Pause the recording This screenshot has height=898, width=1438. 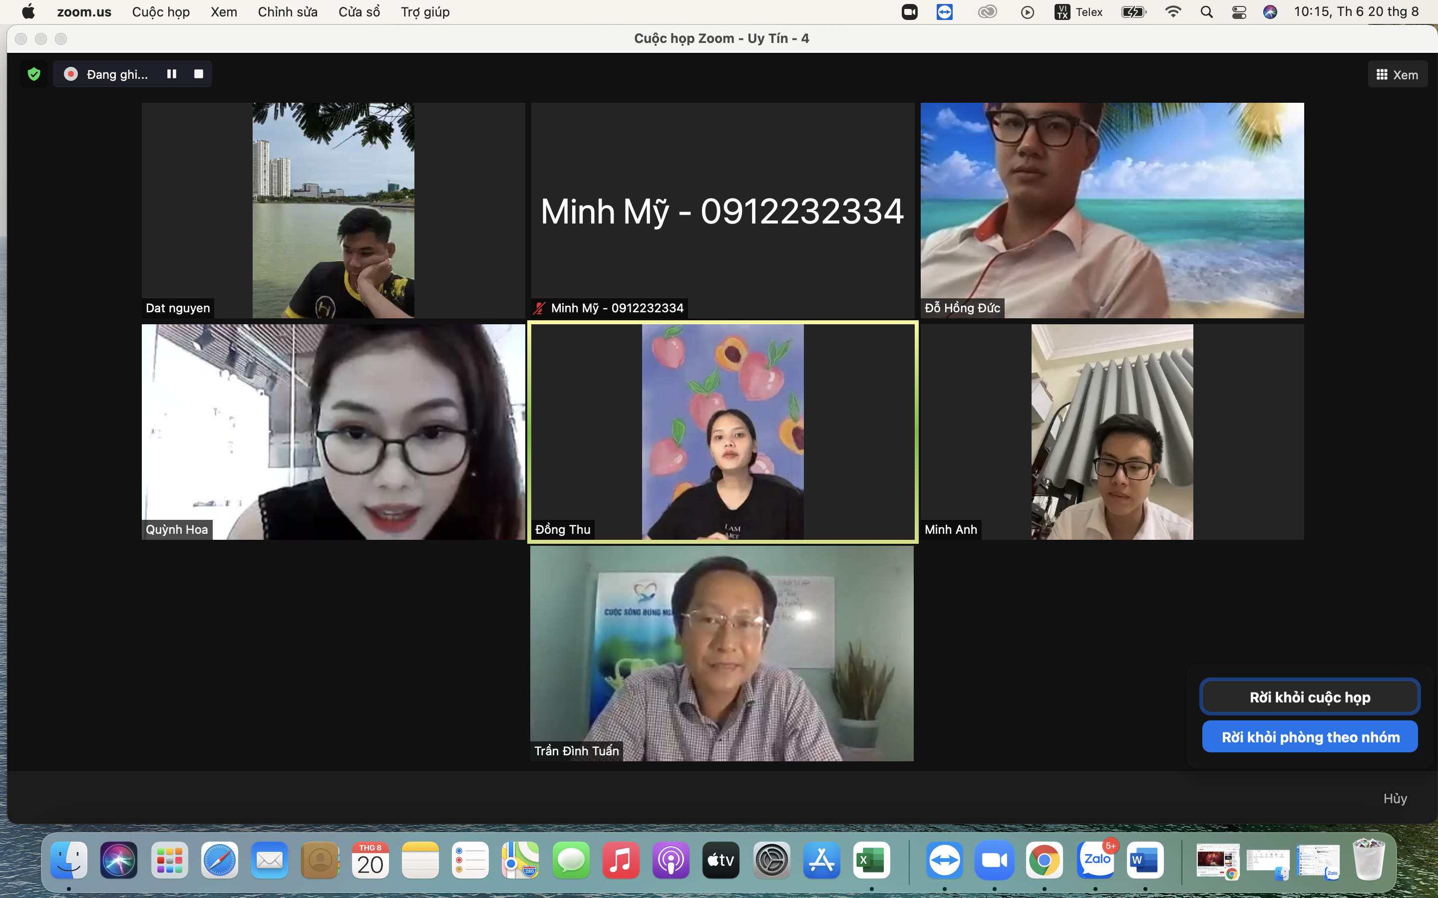coord(172,74)
